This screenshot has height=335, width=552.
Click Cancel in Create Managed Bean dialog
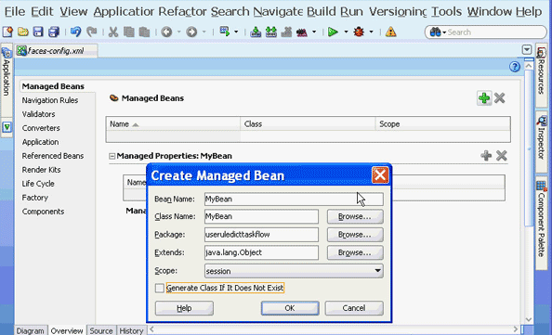[x=354, y=308]
